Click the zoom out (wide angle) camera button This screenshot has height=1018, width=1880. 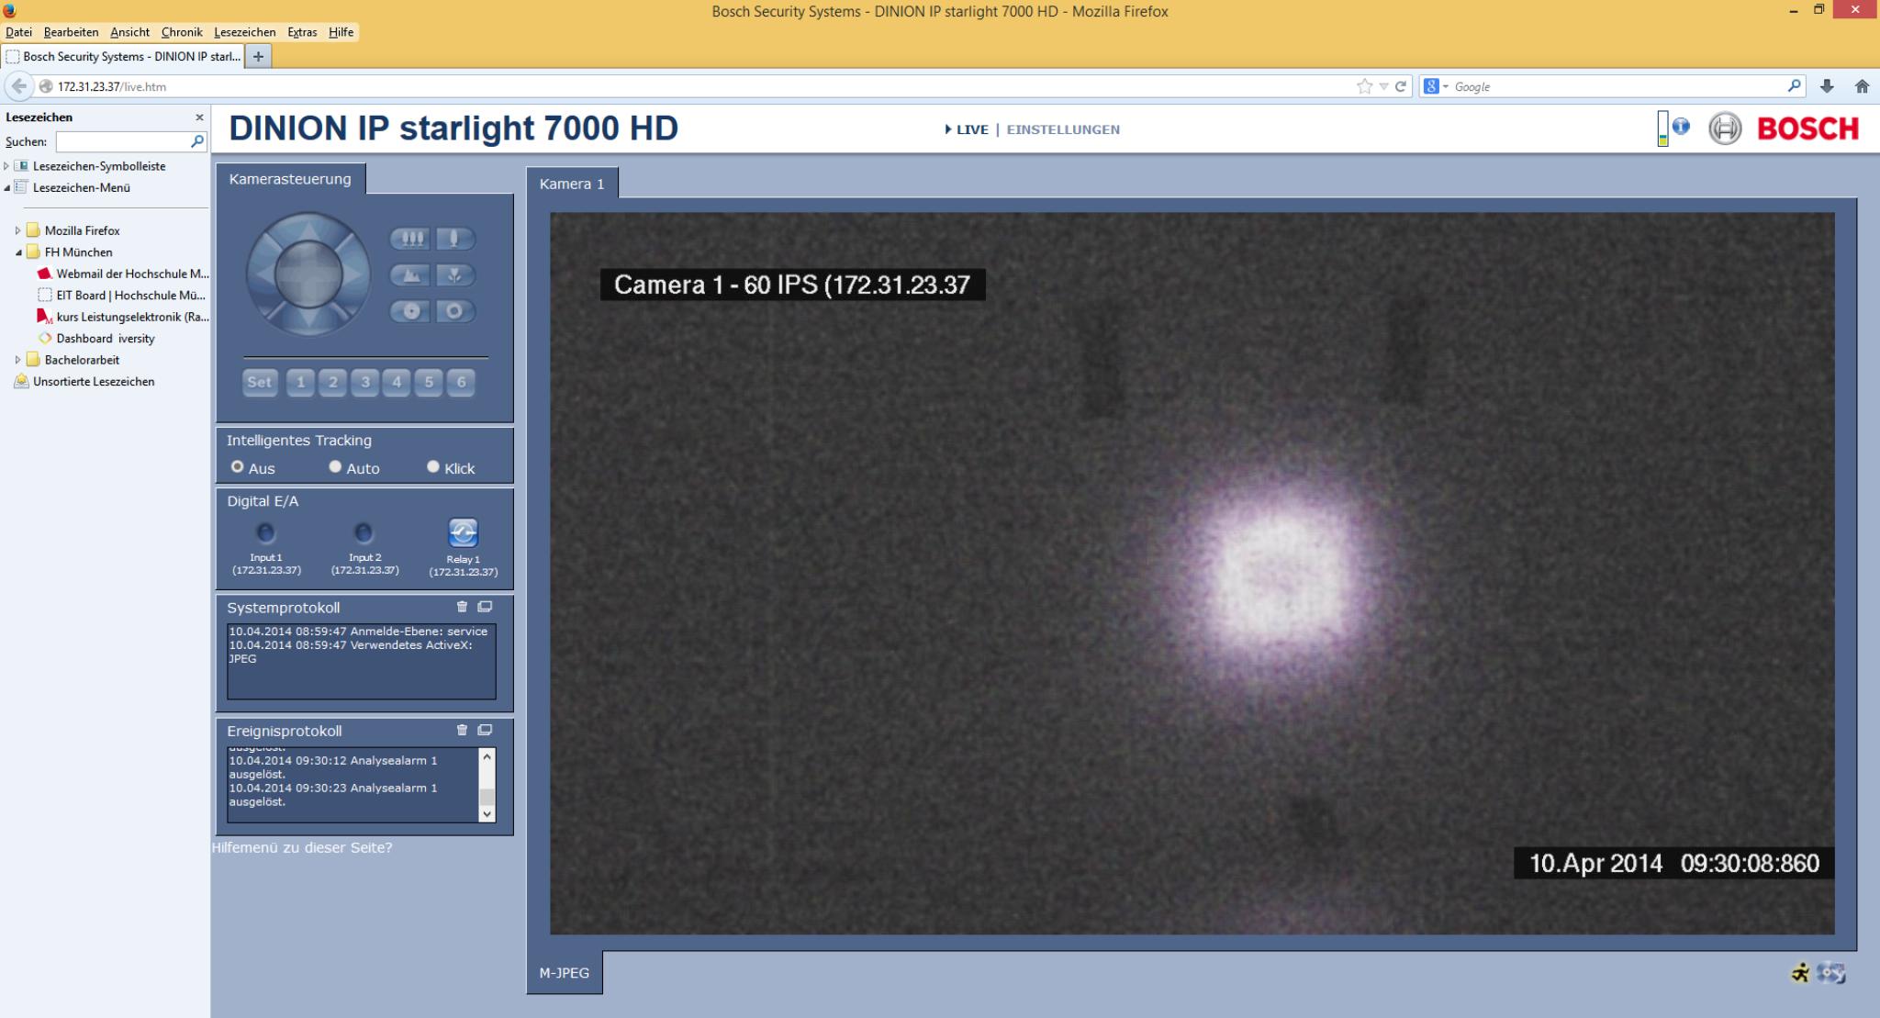click(410, 239)
